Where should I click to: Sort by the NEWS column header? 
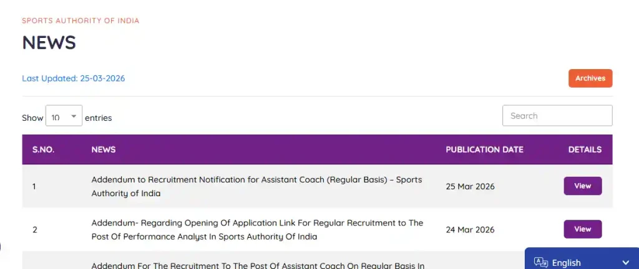(103, 149)
